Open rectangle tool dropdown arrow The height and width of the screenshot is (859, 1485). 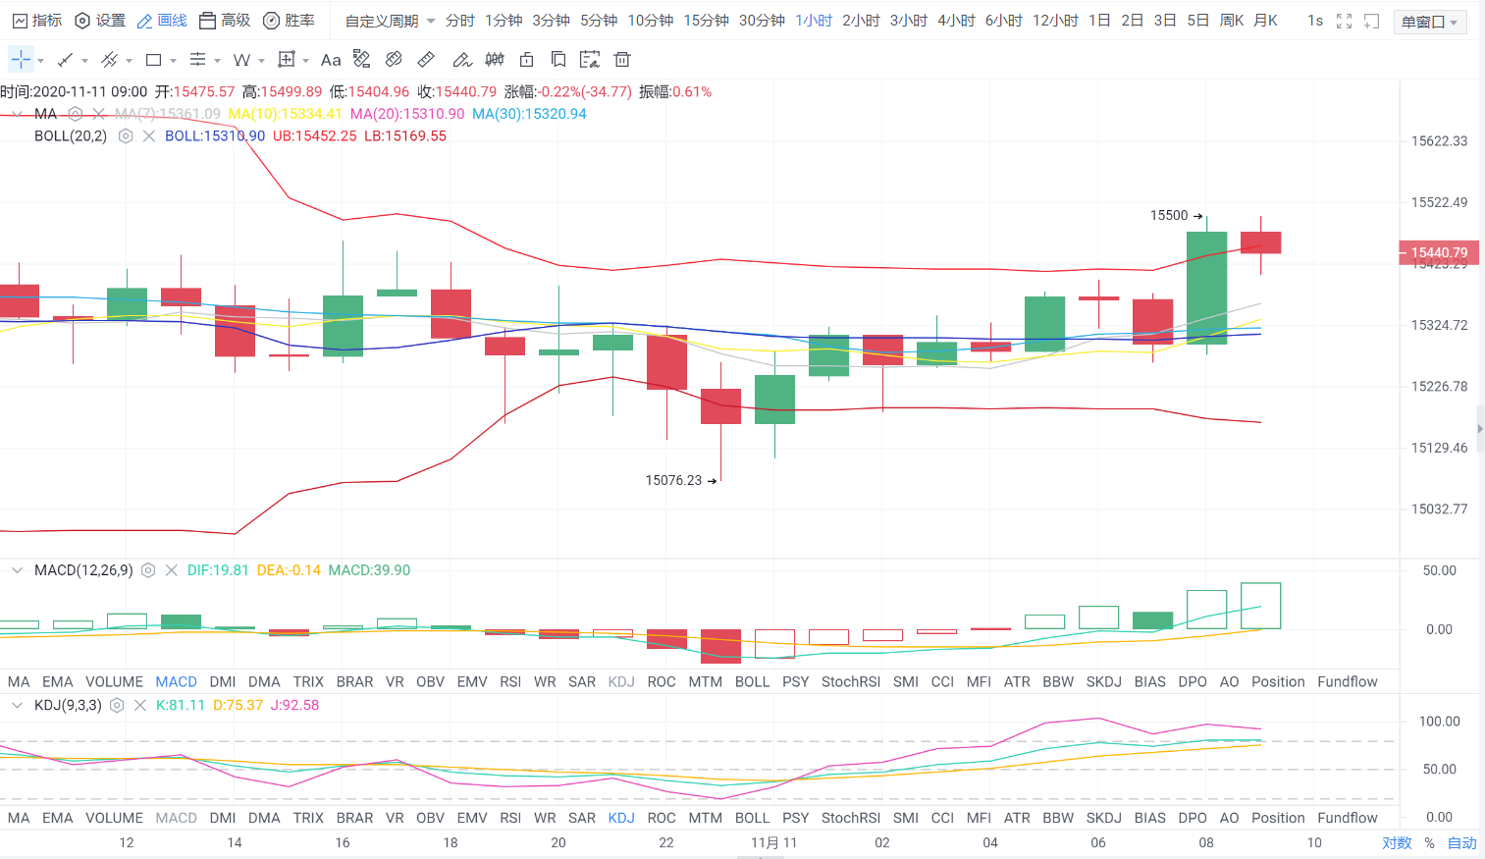click(173, 61)
